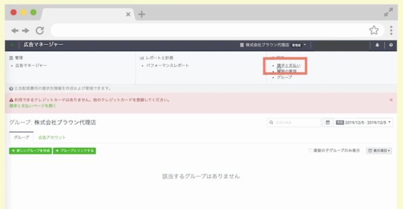Open 請求と支払い in the settings menu
The height and width of the screenshot is (209, 403).
[288, 65]
